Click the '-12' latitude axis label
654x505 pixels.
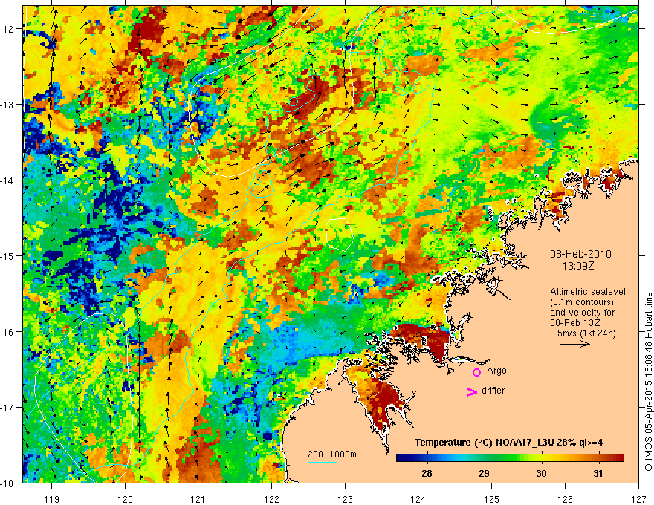(x=7, y=29)
